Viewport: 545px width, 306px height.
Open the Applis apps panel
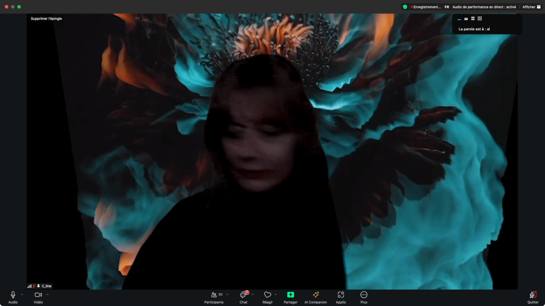[341, 295]
